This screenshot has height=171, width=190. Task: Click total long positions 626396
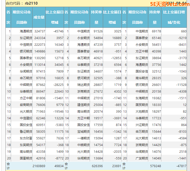97,166
